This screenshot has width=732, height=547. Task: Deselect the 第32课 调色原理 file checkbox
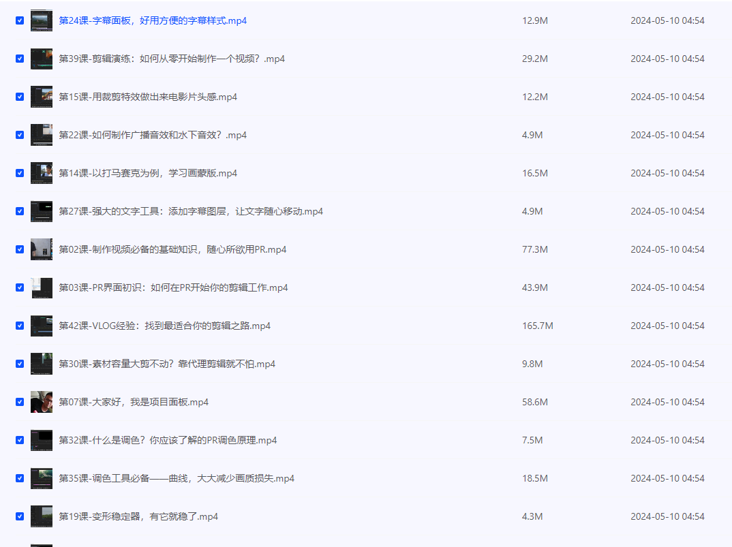pyautogui.click(x=20, y=440)
